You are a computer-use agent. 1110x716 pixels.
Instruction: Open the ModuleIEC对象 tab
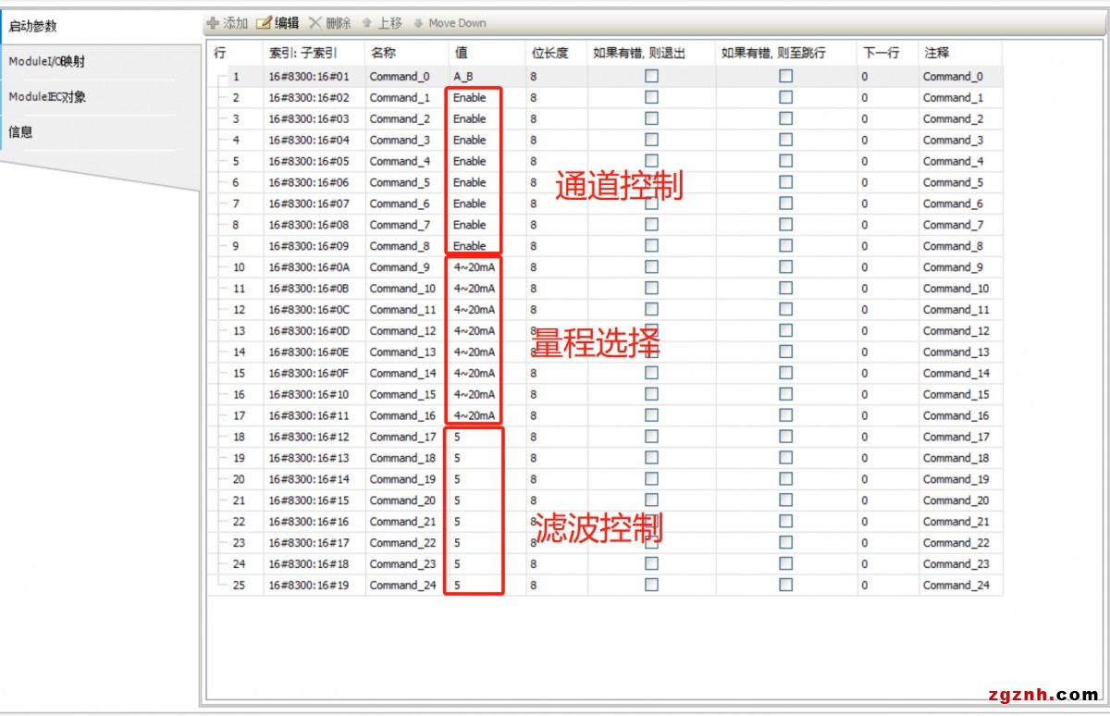(47, 97)
